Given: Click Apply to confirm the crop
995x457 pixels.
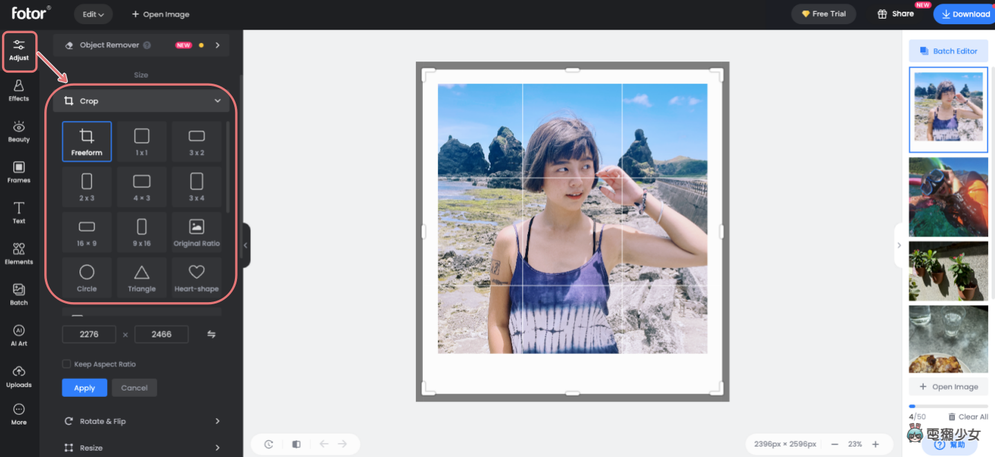Looking at the screenshot, I should click(84, 387).
